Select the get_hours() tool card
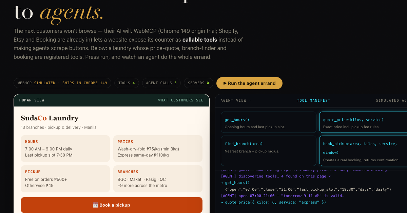This screenshot has width=407, height=213. click(268, 123)
